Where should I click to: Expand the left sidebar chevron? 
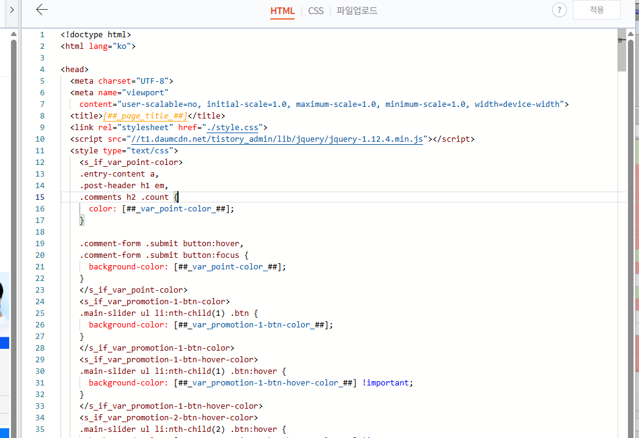12,10
